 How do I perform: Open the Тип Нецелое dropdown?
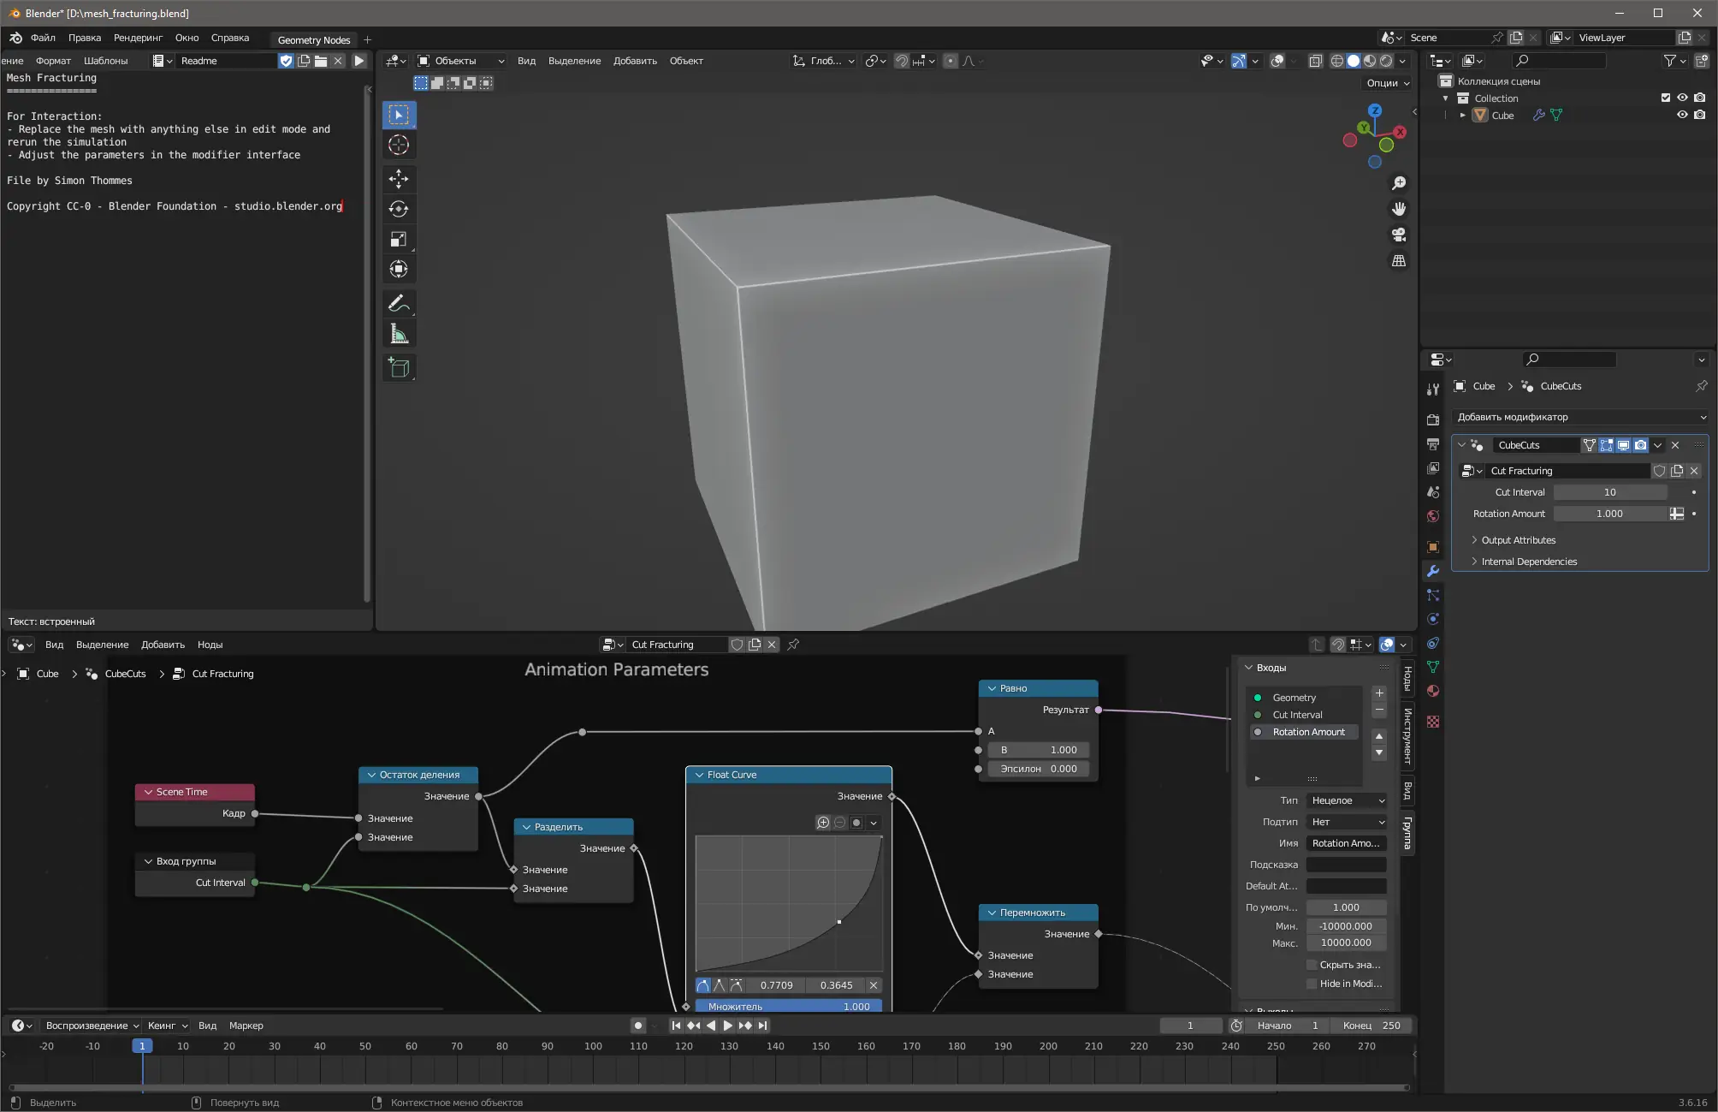tap(1347, 800)
